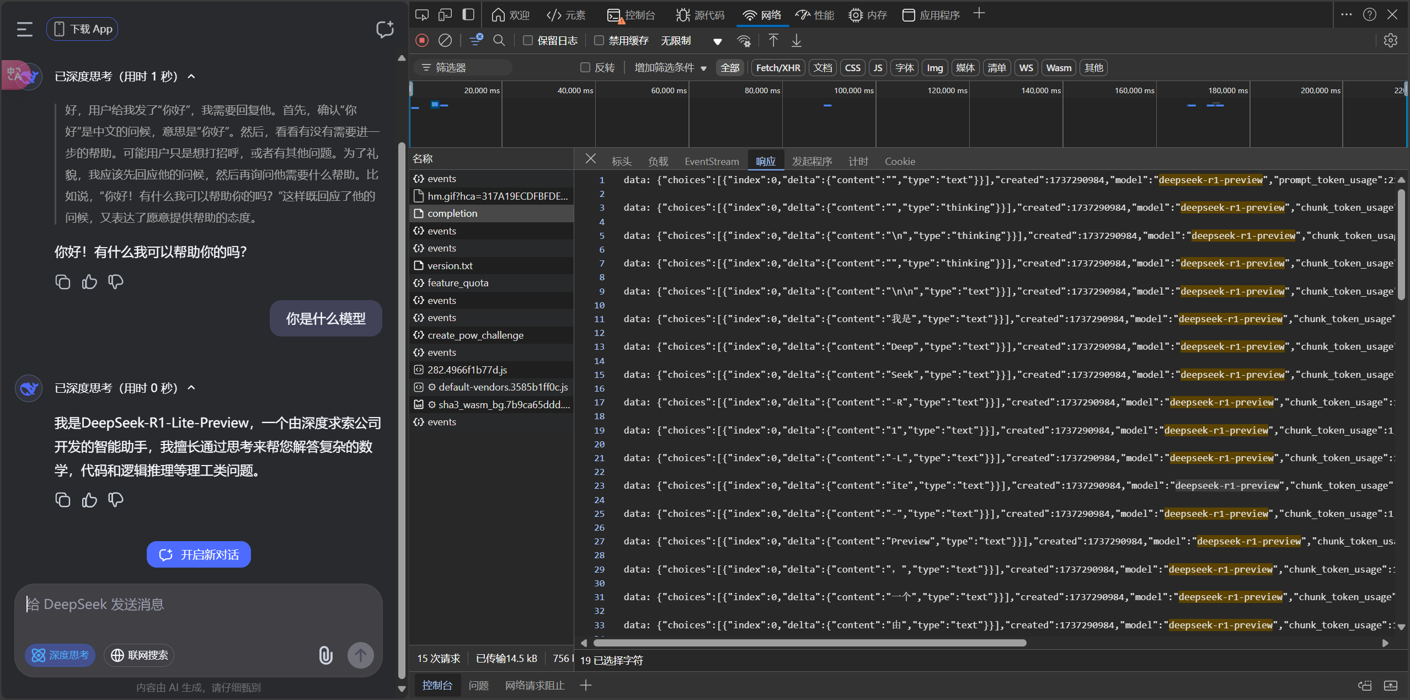The width and height of the screenshot is (1410, 700).
Task: Open network conditions wifi icon
Action: [x=744, y=41]
